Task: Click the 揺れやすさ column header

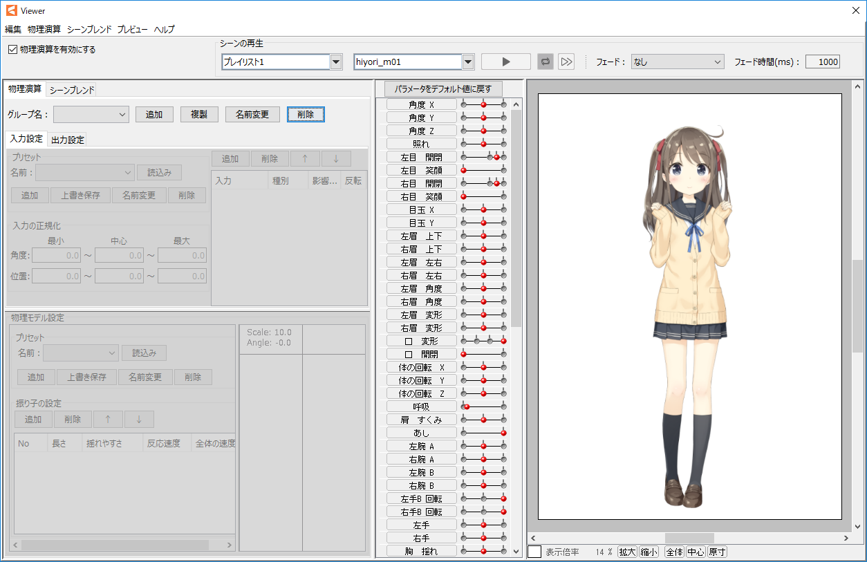Action: pyautogui.click(x=112, y=443)
